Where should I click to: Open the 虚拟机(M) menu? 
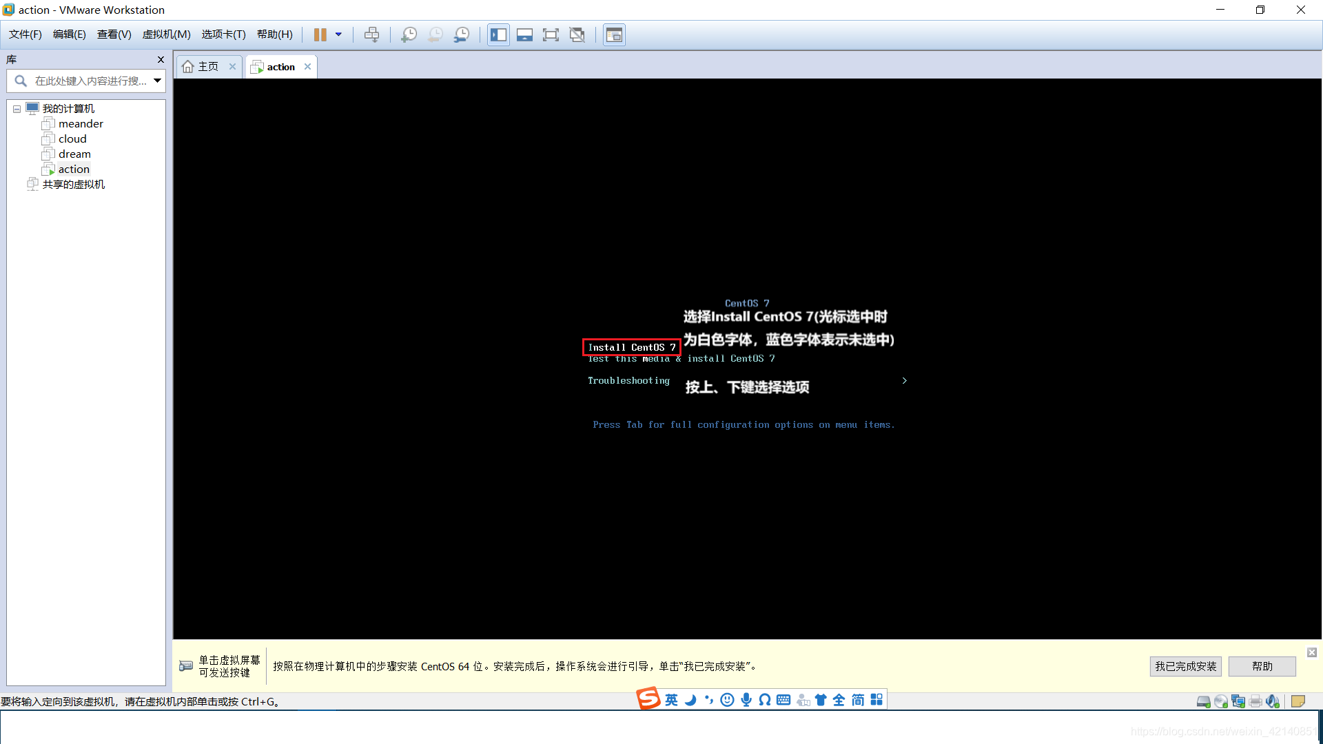pos(166,34)
